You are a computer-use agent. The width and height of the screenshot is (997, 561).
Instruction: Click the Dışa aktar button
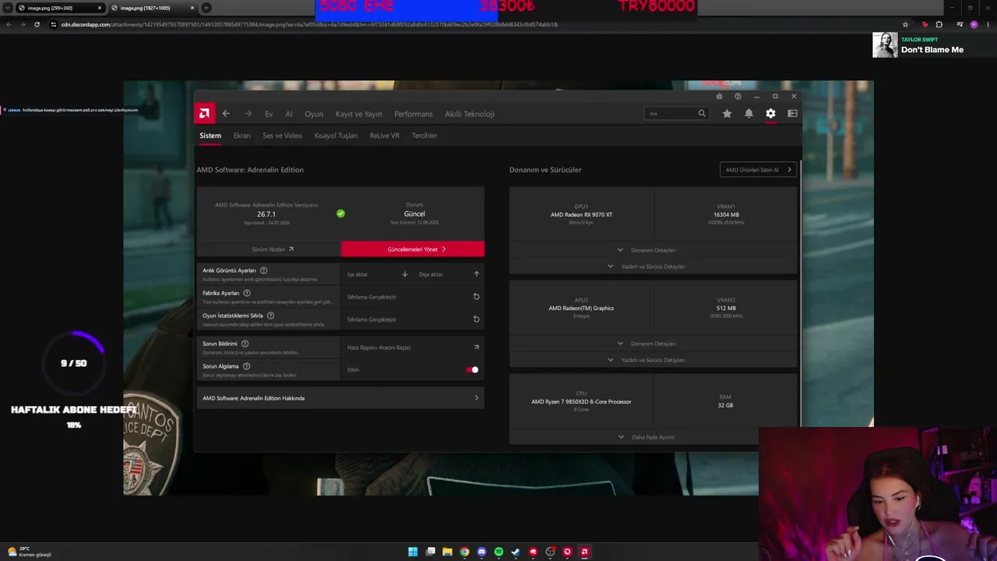click(x=449, y=274)
